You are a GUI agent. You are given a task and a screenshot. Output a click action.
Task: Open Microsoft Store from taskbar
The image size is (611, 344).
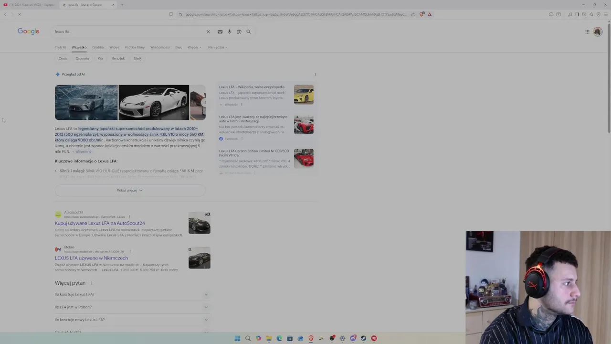pos(290,338)
